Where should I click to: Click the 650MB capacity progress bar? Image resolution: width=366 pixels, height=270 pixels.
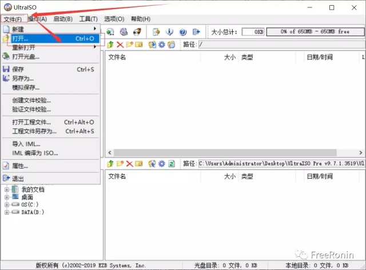click(315, 32)
